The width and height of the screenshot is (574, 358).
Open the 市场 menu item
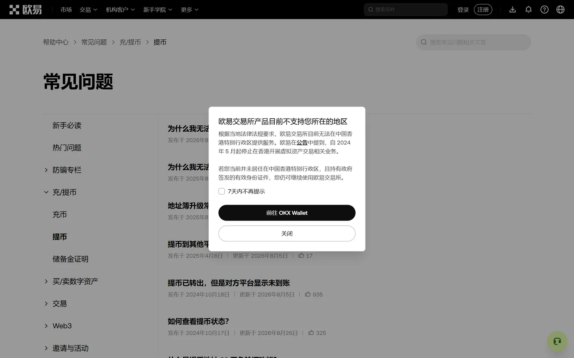(x=66, y=9)
